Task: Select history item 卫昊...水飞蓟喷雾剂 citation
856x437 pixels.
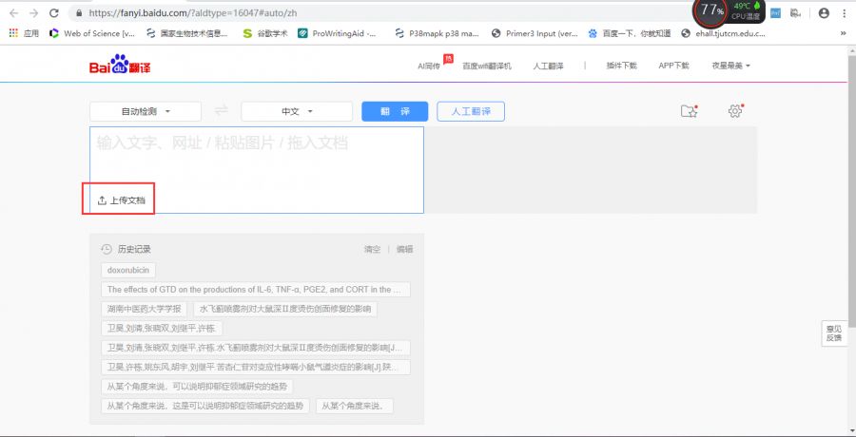Action: [x=256, y=348]
